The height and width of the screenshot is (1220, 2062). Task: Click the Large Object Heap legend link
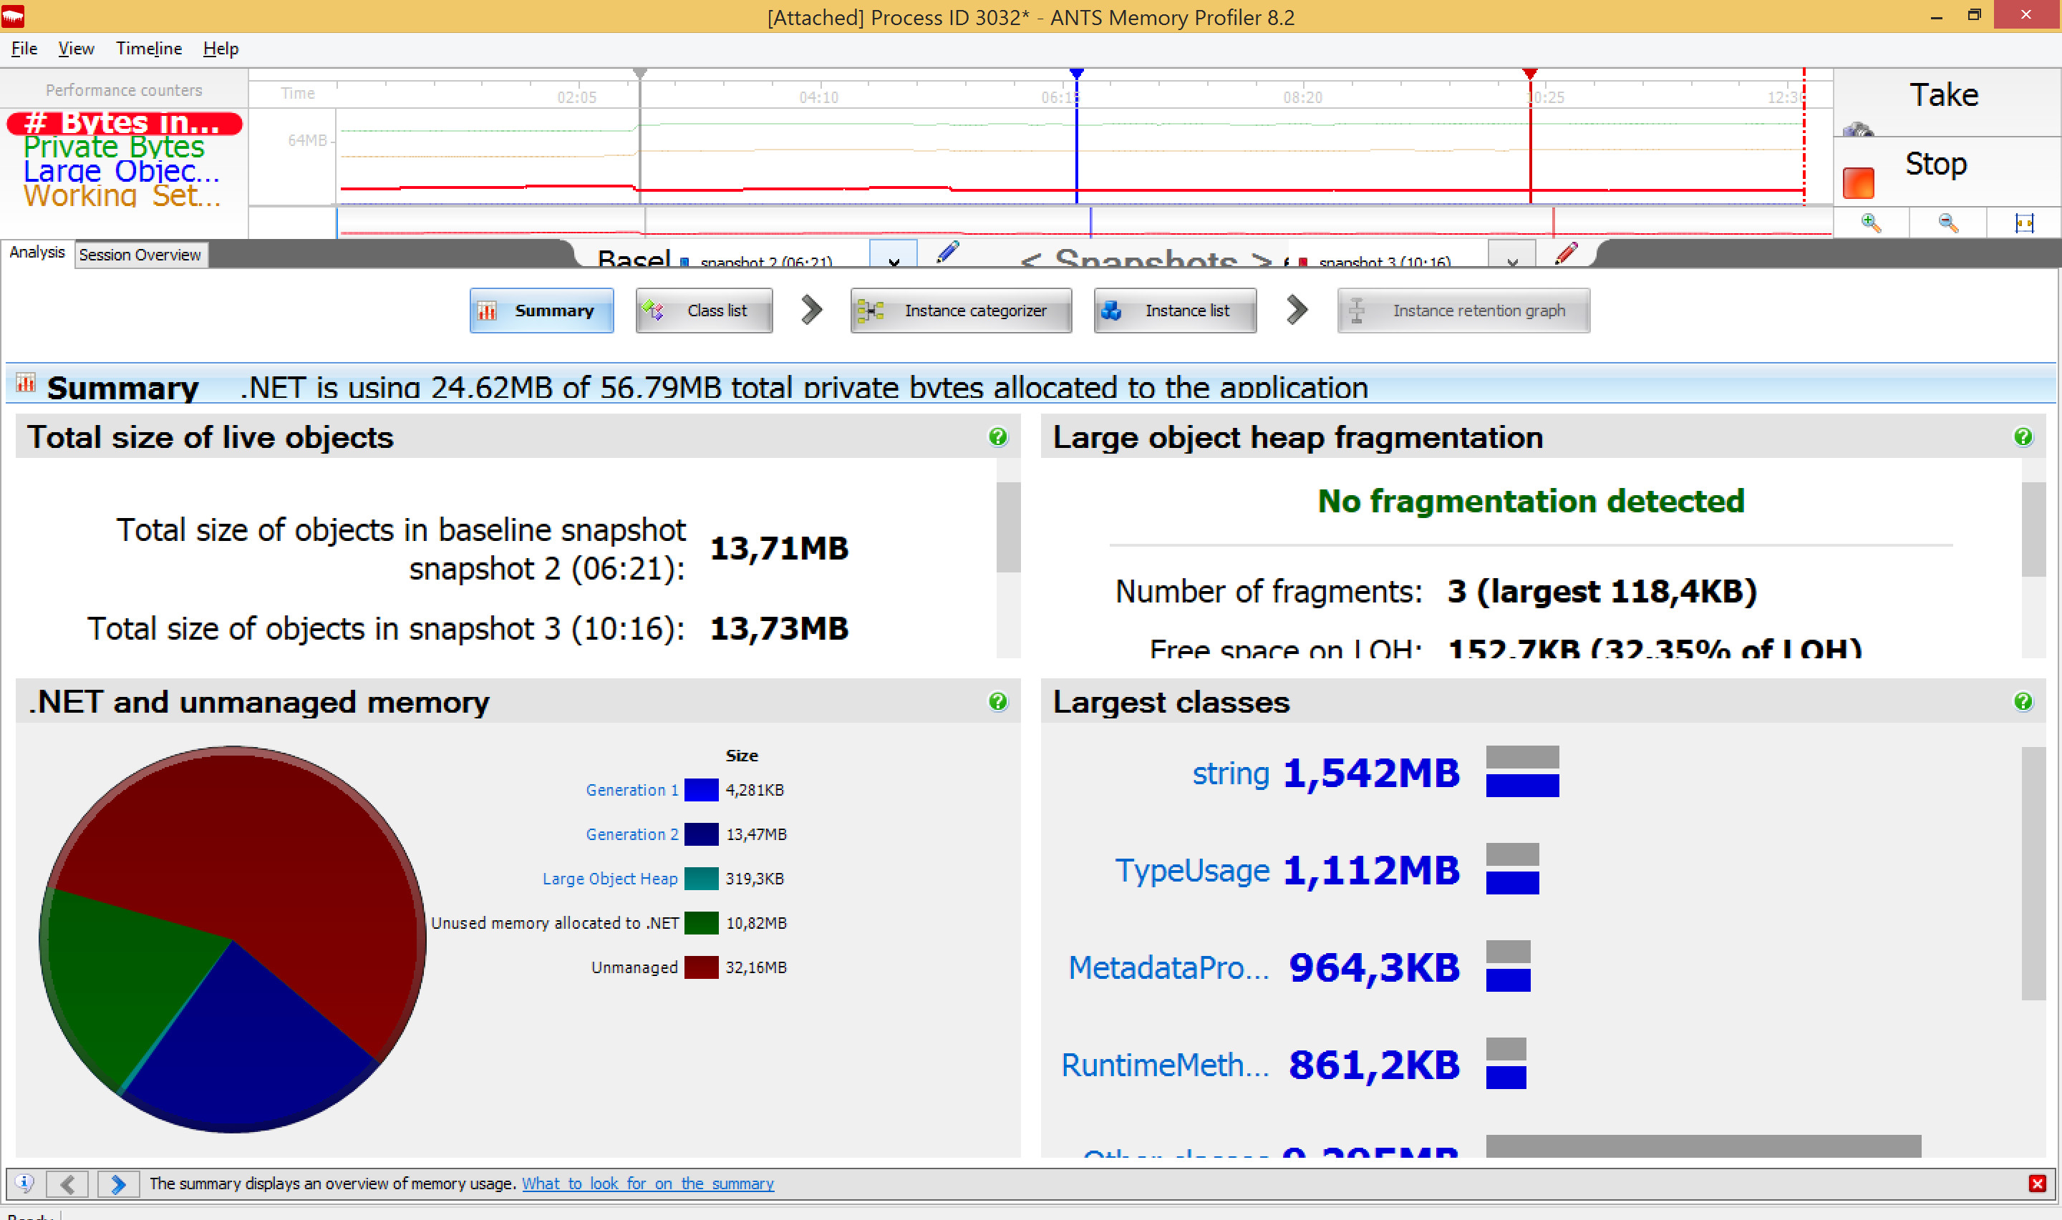[x=609, y=879]
